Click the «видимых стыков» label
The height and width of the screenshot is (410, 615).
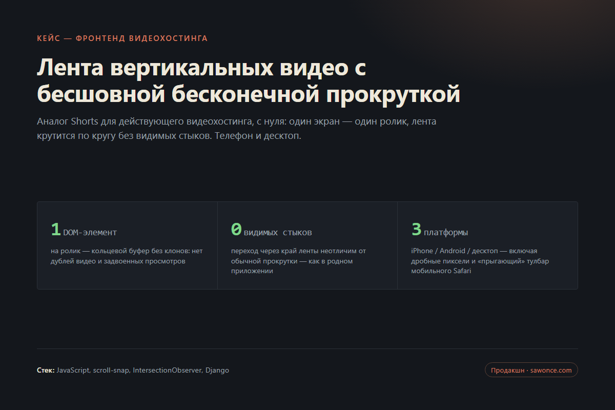click(278, 233)
